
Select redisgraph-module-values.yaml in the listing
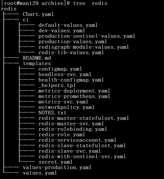(x=84, y=47)
